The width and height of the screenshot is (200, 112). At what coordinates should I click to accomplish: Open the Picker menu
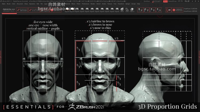[x=79, y=4]
